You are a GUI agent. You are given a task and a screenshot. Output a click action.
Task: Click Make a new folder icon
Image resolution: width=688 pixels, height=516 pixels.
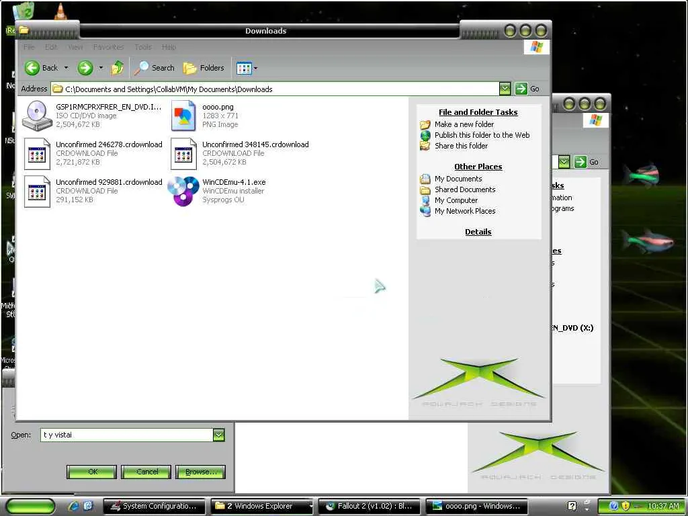coord(425,124)
